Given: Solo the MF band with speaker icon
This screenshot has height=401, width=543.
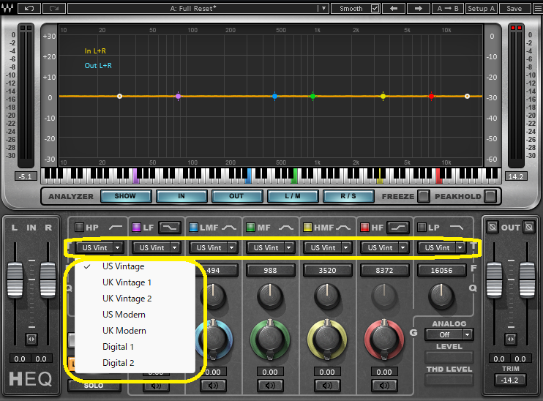Looking at the screenshot, I should click(269, 386).
